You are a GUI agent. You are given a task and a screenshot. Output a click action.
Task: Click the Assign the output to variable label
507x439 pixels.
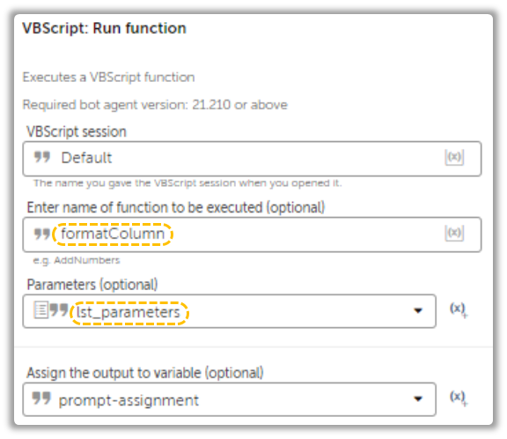145,373
